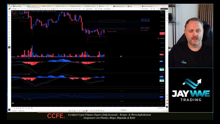Open the ETHUSD symbol search field
Image resolution: width=220 pixels, height=124 pixels.
(x=14, y=9)
